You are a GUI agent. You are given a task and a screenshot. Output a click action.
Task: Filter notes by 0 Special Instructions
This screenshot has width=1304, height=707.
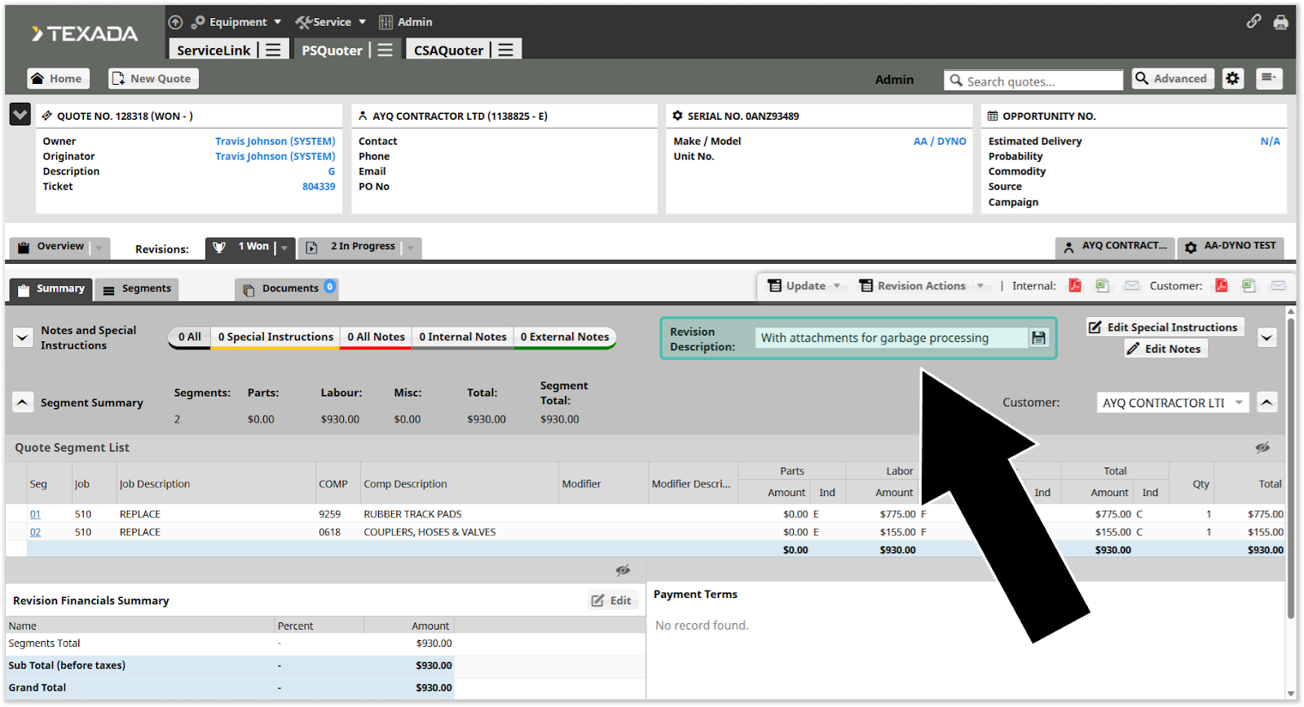(275, 337)
